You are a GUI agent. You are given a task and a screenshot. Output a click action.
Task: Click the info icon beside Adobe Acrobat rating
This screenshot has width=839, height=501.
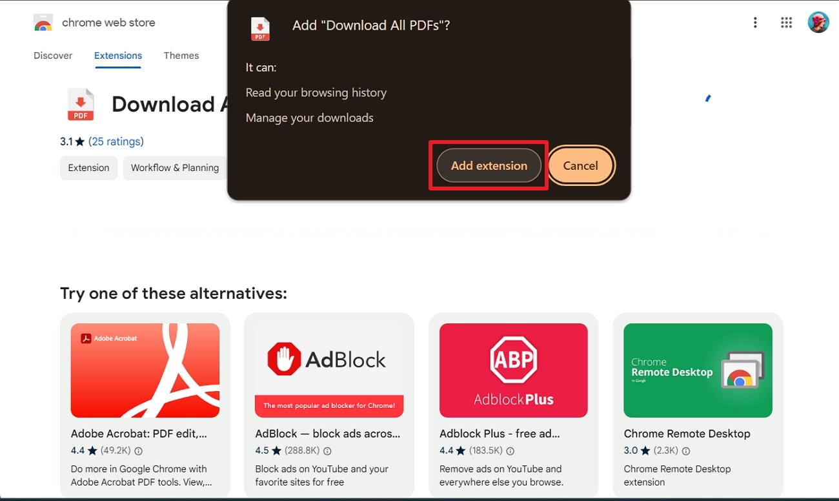138,451
